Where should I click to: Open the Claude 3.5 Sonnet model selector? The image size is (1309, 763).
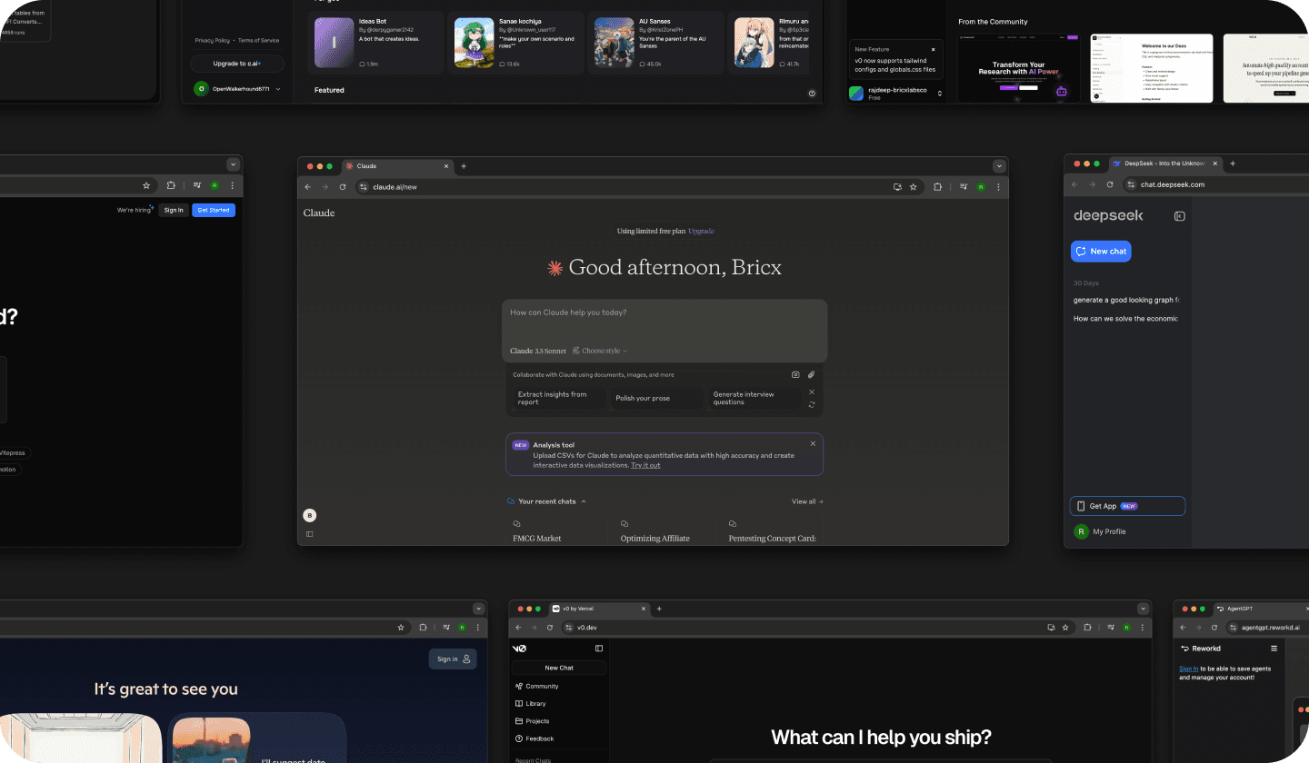click(538, 351)
